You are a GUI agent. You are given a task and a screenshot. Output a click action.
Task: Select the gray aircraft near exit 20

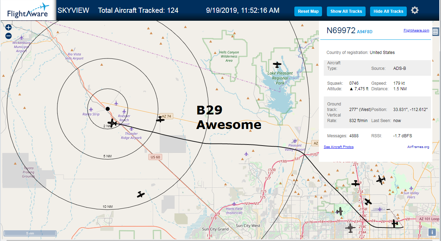click(x=339, y=211)
